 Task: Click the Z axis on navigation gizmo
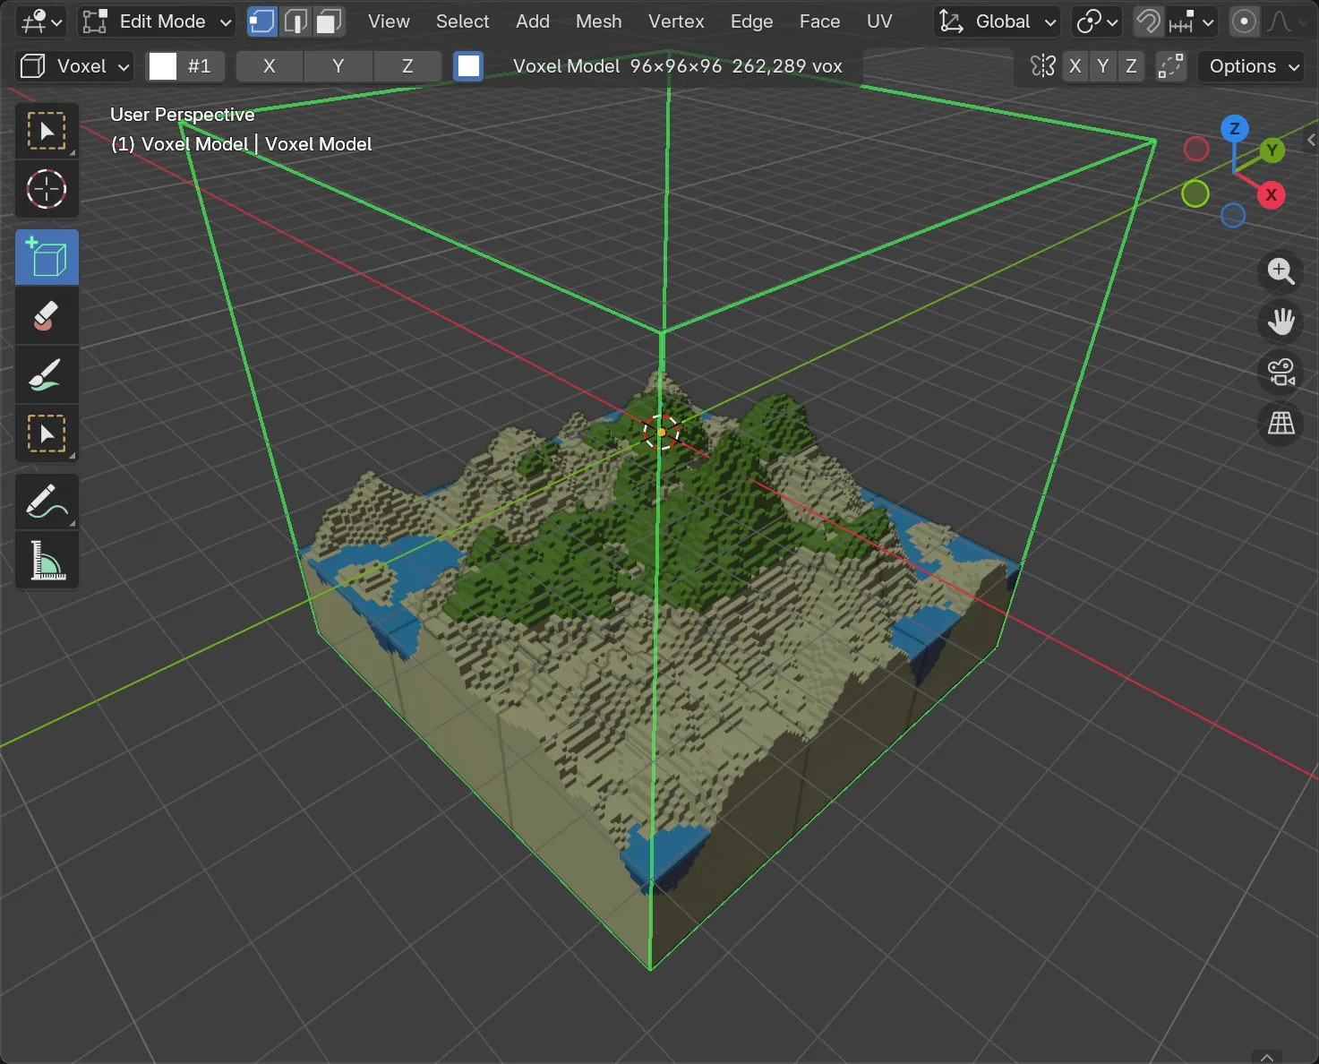click(x=1235, y=128)
